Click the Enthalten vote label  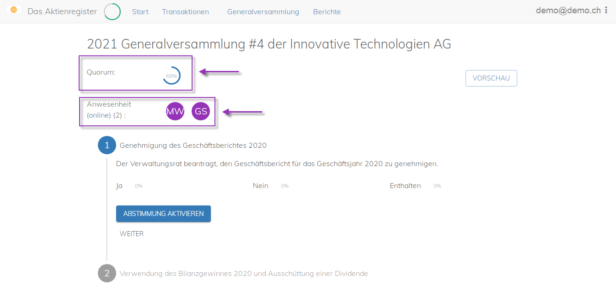coord(405,186)
